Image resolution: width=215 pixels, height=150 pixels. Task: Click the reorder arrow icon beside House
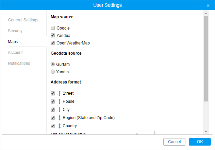tap(60, 101)
